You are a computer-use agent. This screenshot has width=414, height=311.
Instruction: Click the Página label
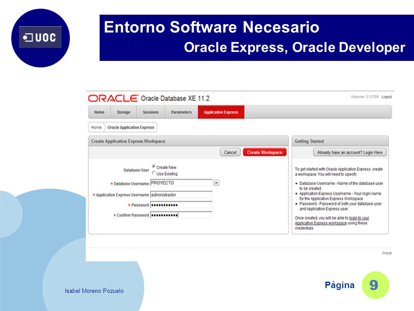[339, 285]
